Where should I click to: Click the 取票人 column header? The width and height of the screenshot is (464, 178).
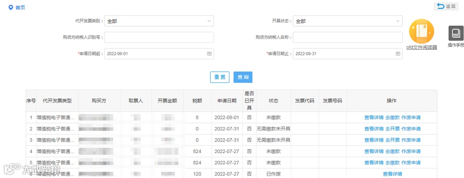[x=136, y=101]
